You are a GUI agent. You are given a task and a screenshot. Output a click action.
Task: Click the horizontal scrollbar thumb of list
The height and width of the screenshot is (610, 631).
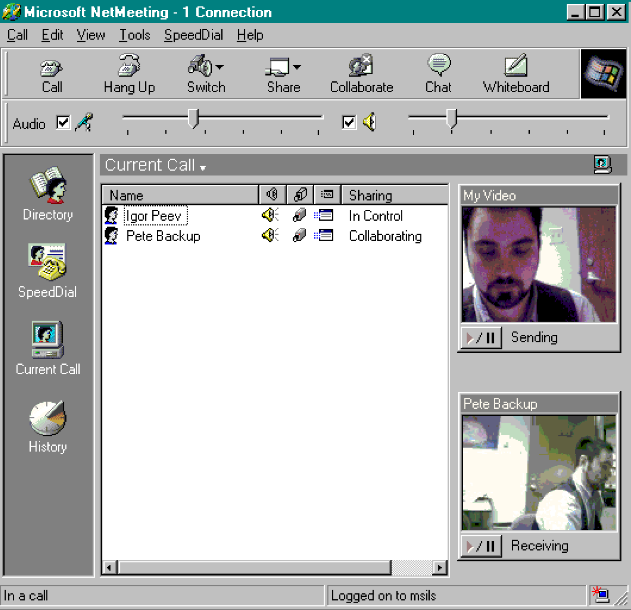click(x=254, y=567)
